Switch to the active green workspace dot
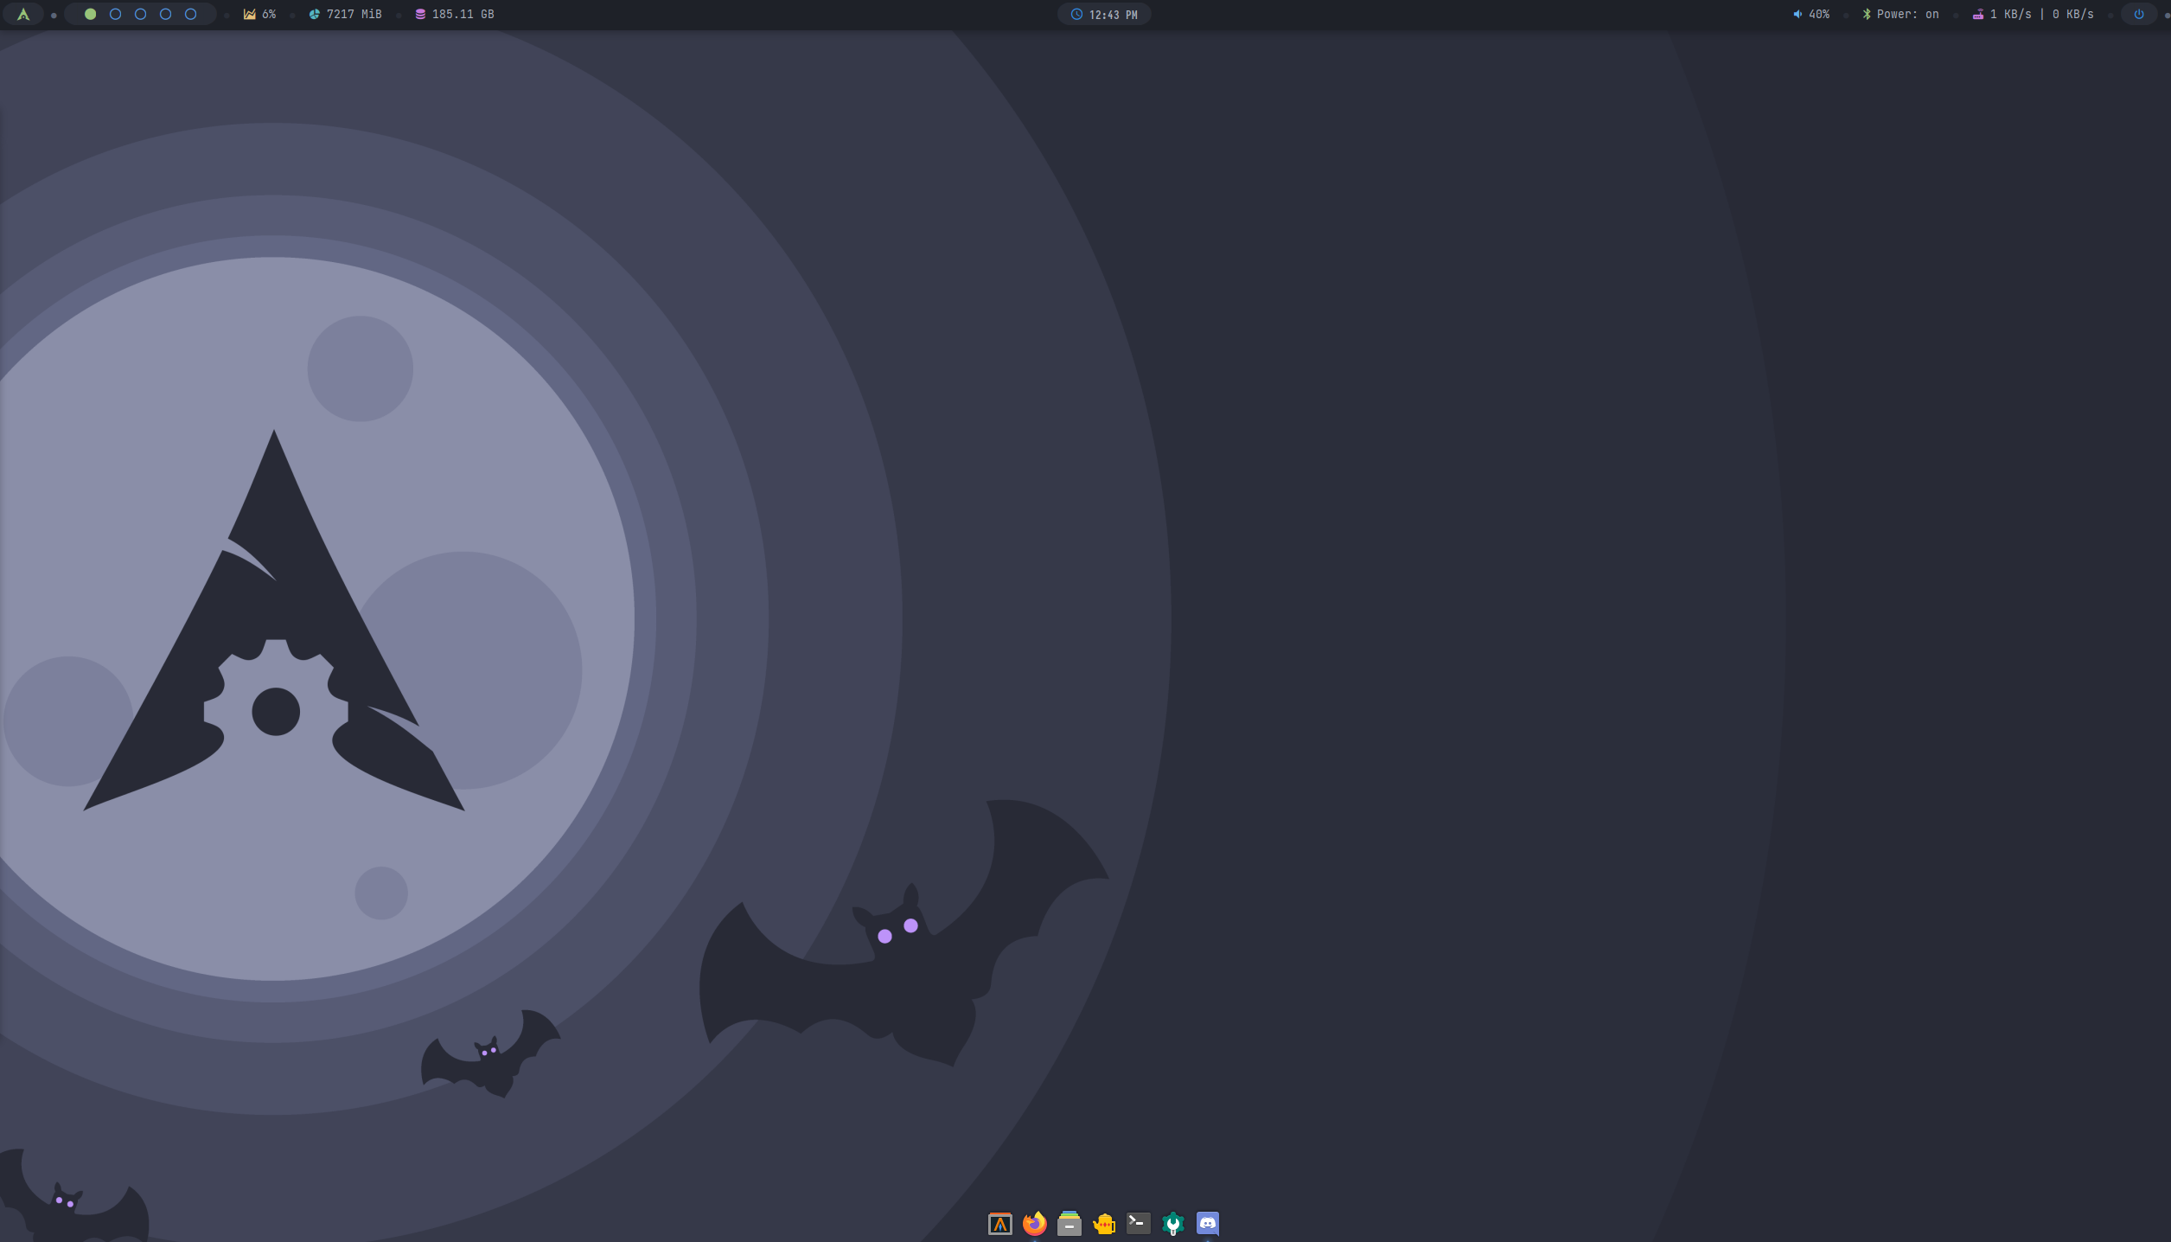The image size is (2171, 1242). 90,15
